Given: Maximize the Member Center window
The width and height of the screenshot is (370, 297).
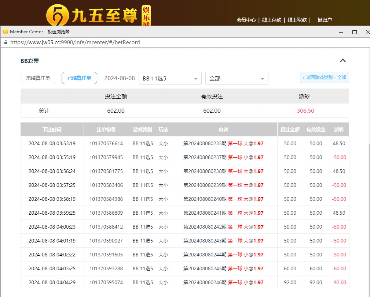Looking at the screenshot, I should point(355,32).
